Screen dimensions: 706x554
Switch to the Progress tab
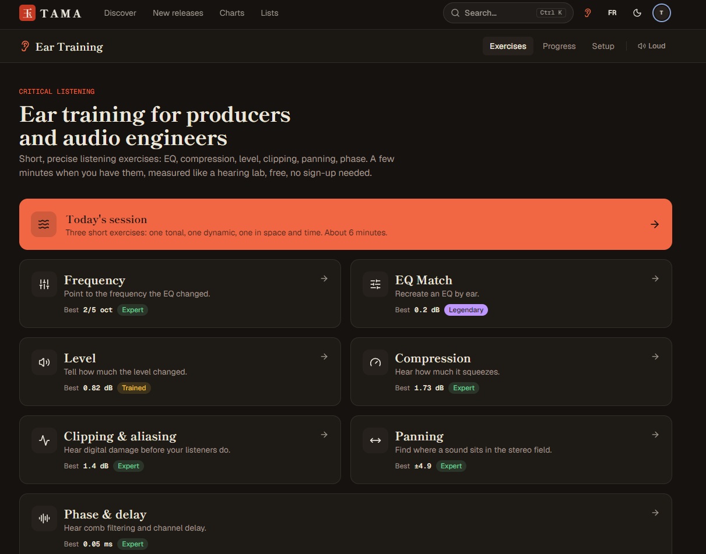(x=559, y=46)
